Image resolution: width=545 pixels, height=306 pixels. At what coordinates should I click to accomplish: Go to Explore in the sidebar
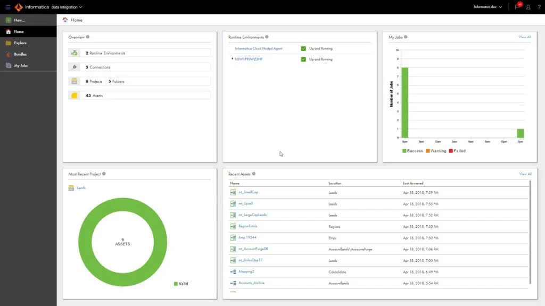pyautogui.click(x=20, y=43)
